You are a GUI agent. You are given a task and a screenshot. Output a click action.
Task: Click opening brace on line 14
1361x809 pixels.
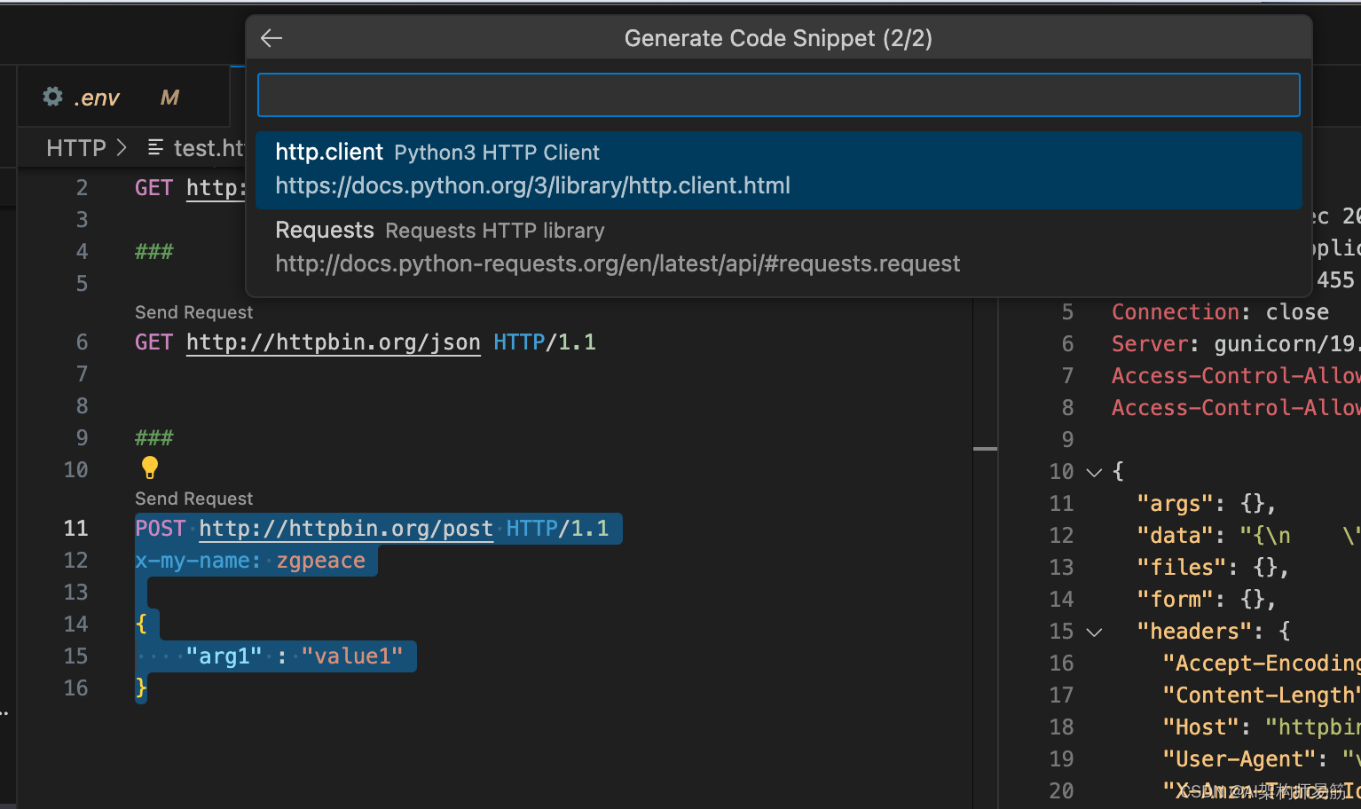tap(141, 624)
